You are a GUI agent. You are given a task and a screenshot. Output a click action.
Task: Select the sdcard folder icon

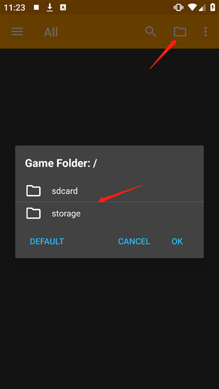pyautogui.click(x=33, y=191)
